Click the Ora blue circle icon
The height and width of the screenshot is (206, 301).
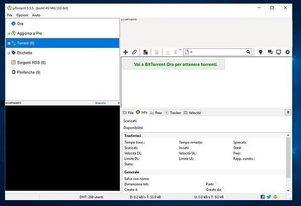[x=13, y=23]
